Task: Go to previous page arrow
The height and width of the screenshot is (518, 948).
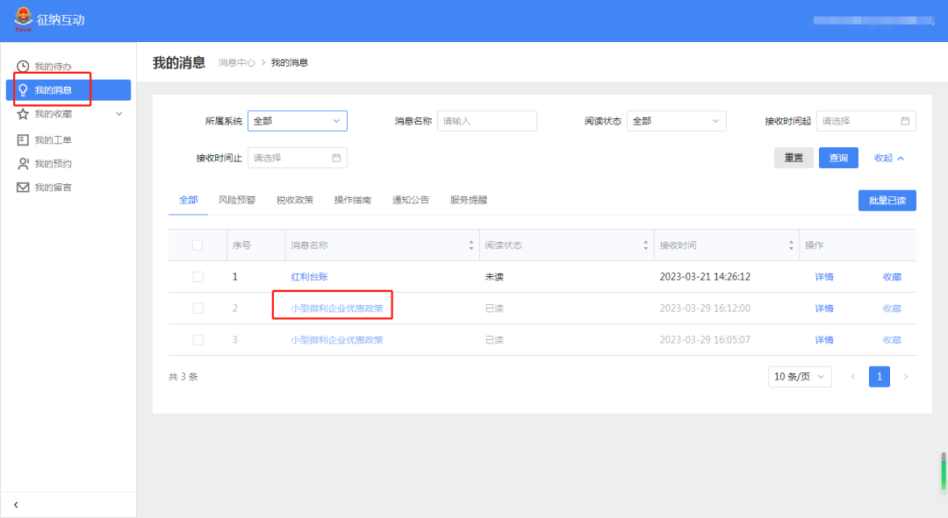Action: [853, 377]
